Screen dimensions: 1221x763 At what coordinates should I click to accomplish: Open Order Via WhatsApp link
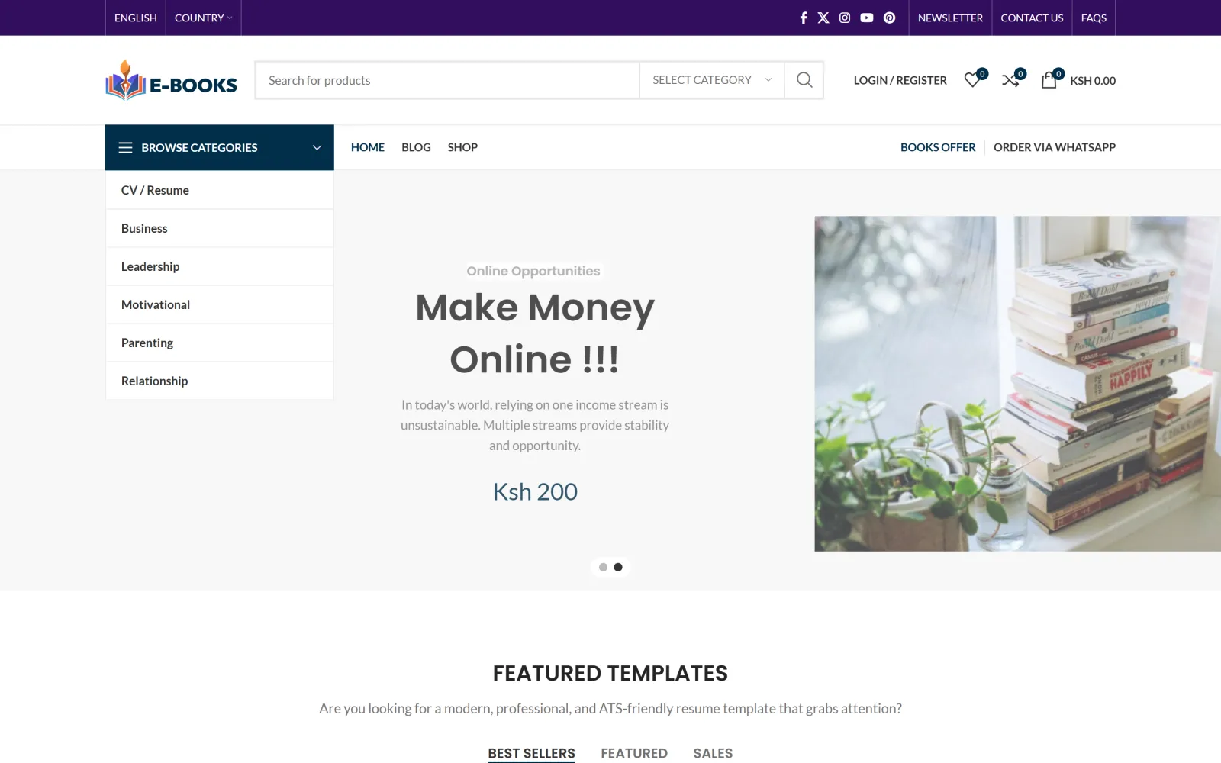pyautogui.click(x=1055, y=147)
